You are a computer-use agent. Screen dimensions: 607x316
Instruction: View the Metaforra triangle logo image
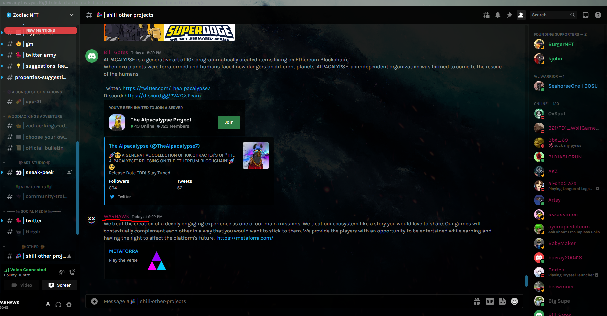157,261
